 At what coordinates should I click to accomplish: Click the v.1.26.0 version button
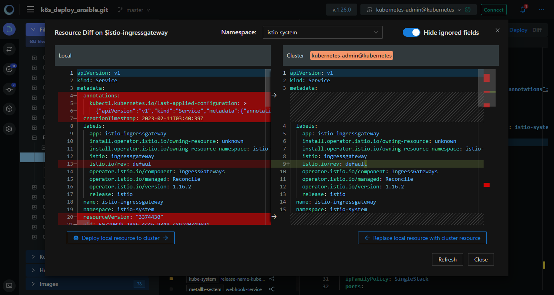(342, 10)
